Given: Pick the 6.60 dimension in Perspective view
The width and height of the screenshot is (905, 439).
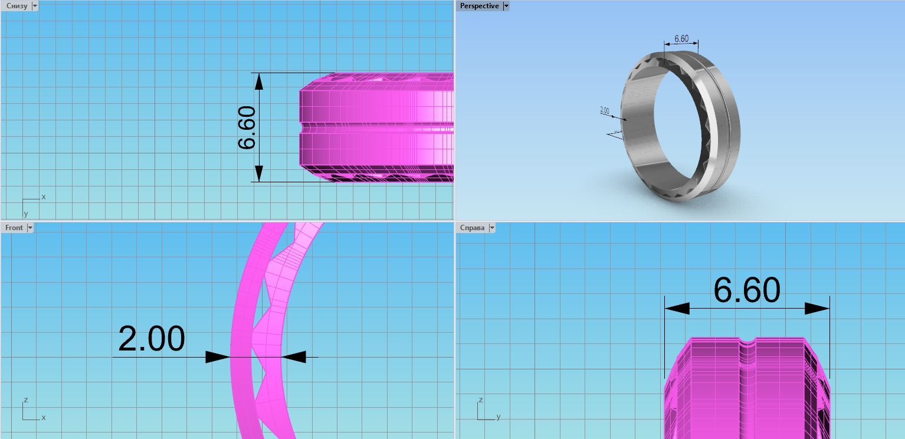Looking at the screenshot, I should [681, 39].
